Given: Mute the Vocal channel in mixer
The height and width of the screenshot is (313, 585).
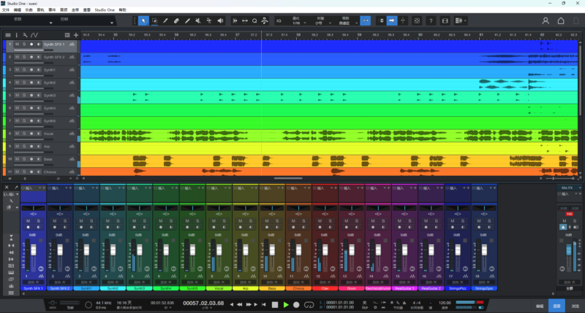Looking at the screenshot, I should coord(214,221).
